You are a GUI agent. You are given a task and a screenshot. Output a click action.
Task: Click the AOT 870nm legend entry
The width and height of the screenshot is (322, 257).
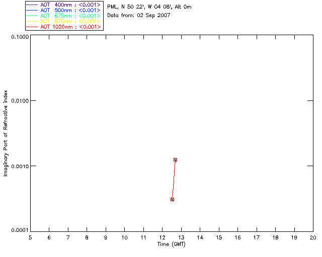(63, 21)
